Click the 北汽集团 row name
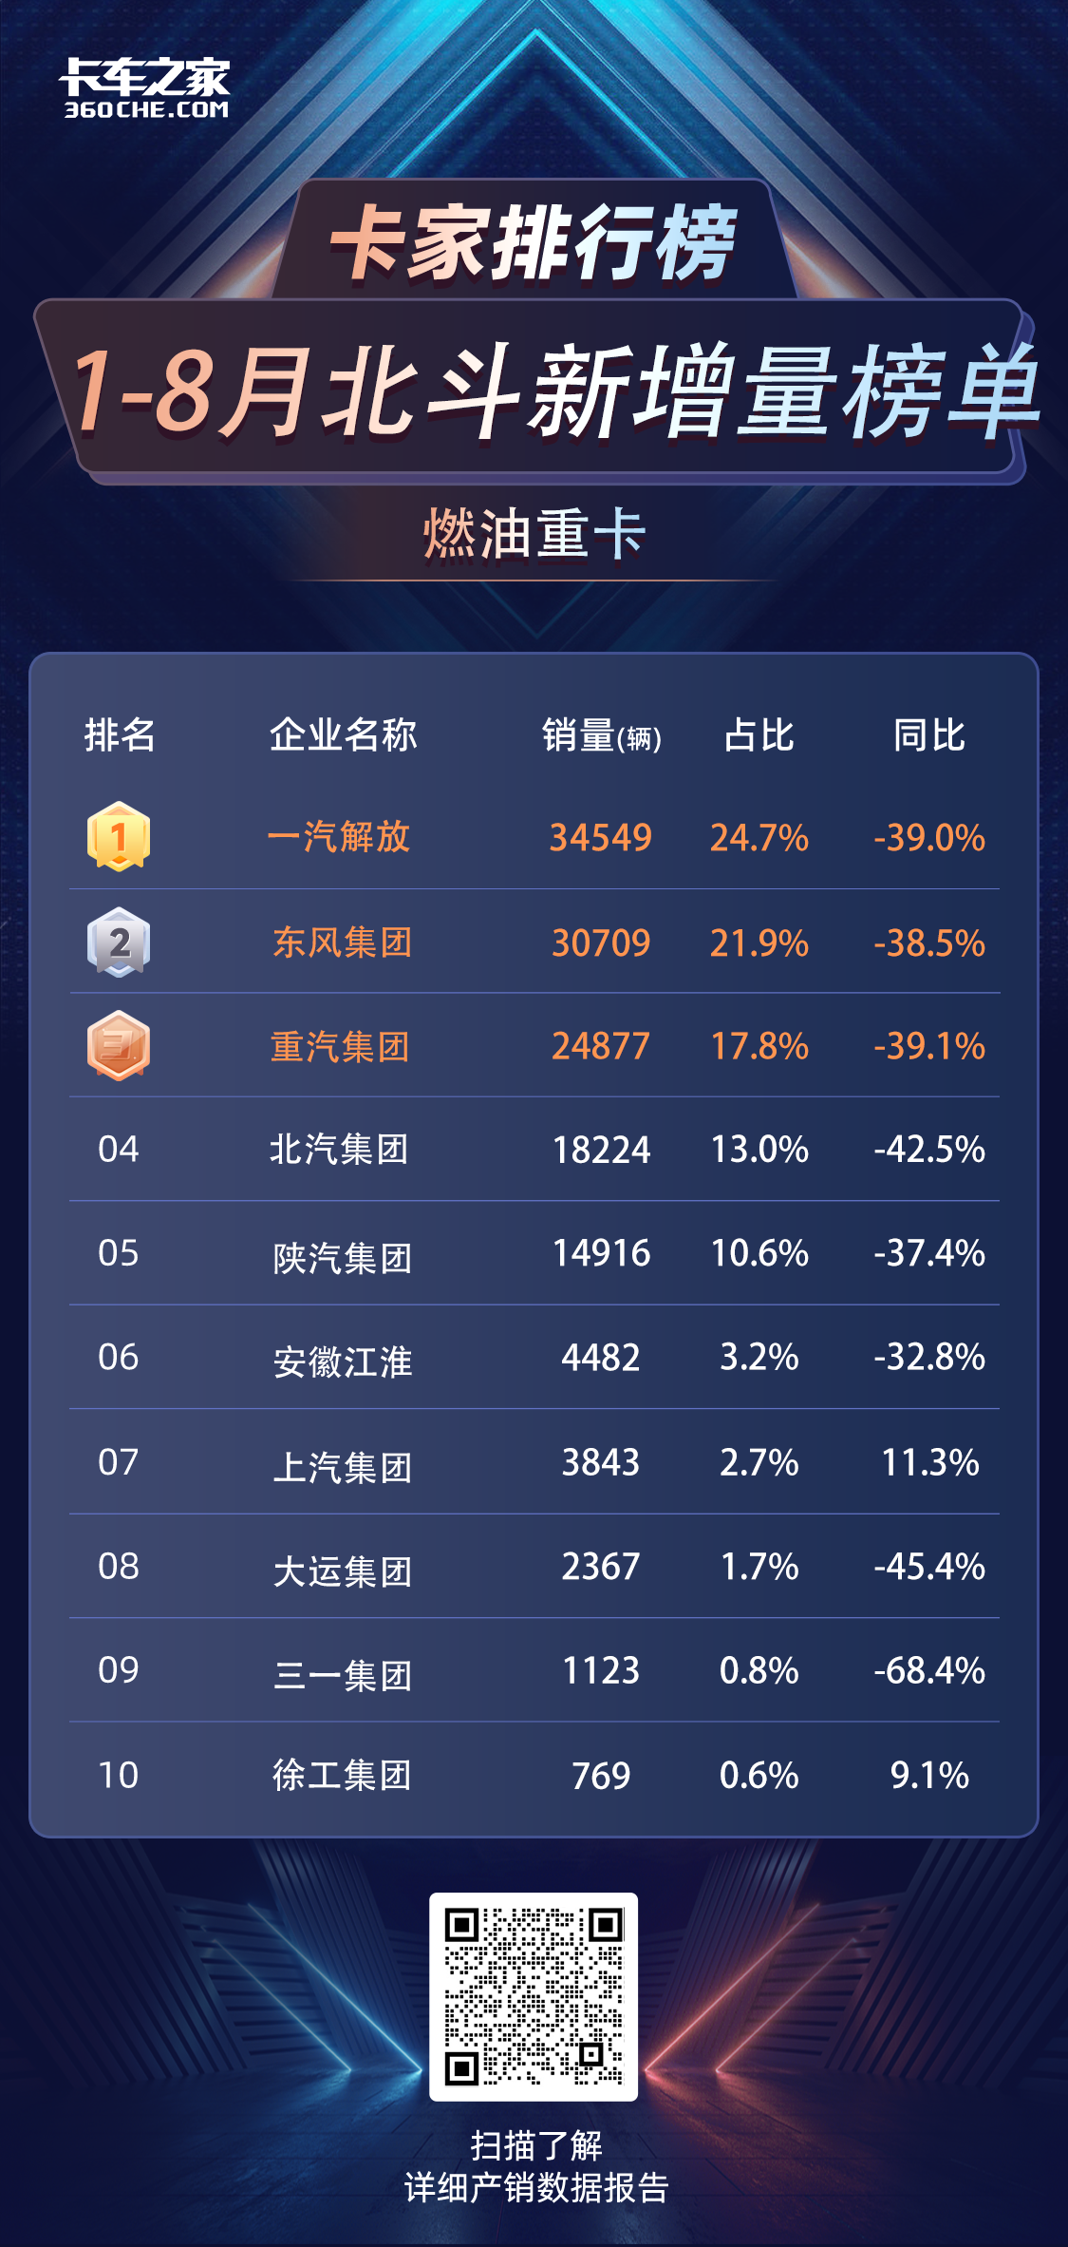 pos(339,1149)
